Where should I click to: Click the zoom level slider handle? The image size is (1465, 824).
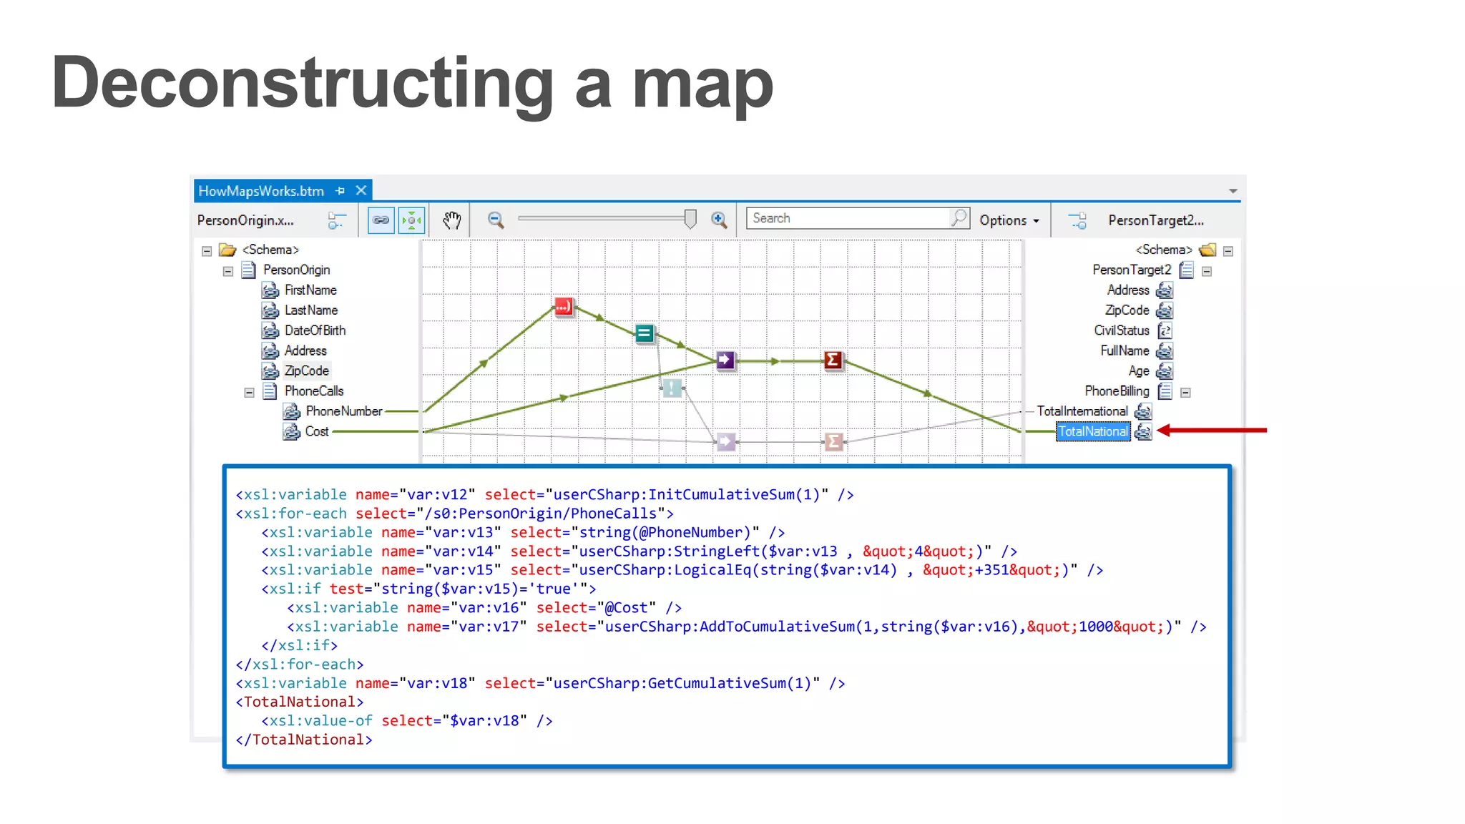[690, 219]
